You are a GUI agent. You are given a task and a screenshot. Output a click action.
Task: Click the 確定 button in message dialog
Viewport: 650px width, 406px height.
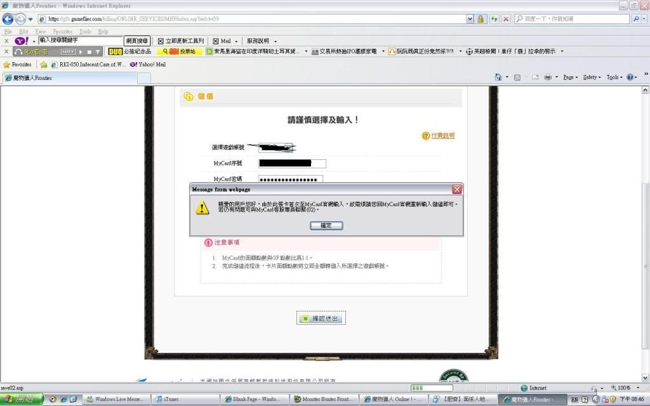tap(326, 225)
